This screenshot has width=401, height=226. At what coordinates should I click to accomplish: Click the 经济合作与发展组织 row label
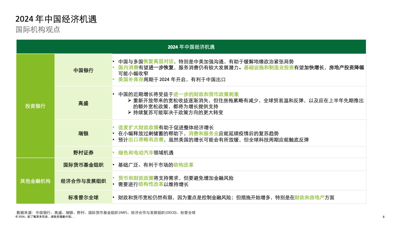[83, 181]
